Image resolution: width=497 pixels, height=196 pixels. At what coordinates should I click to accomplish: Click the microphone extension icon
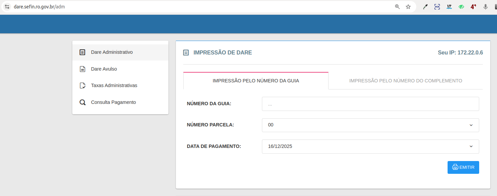486,7
